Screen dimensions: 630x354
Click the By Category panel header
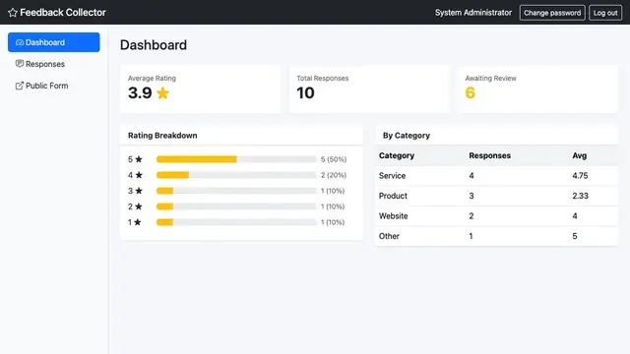pos(496,136)
